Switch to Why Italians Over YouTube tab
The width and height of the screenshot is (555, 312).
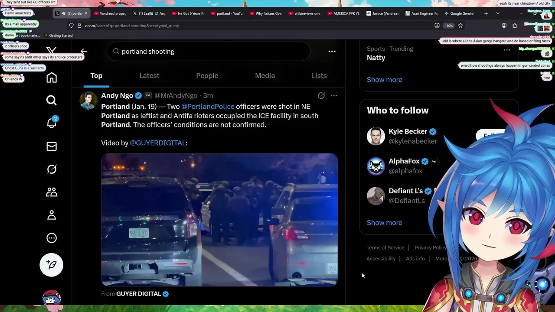(x=266, y=13)
